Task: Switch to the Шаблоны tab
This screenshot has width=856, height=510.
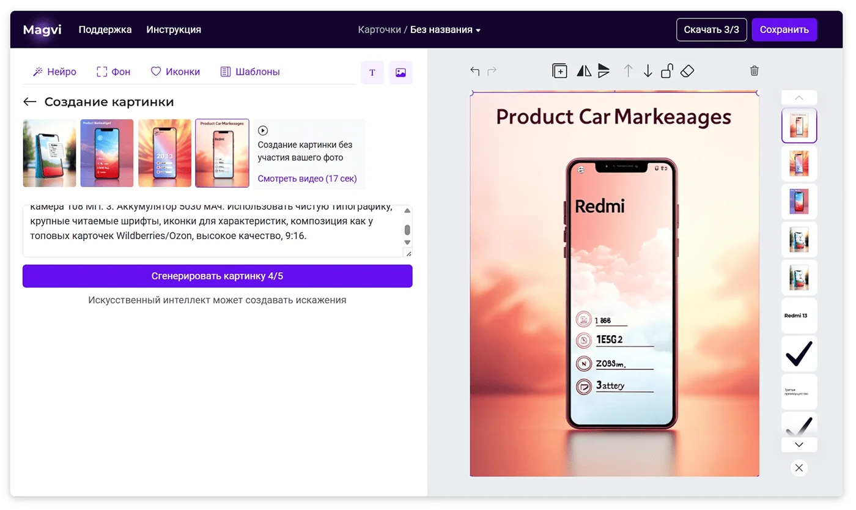Action: (x=250, y=72)
